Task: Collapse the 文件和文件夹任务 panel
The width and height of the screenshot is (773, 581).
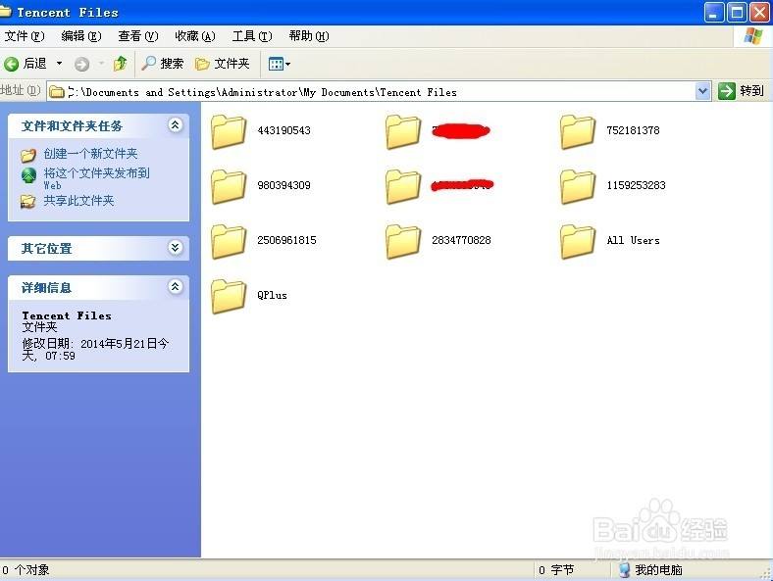Action: click(x=175, y=125)
